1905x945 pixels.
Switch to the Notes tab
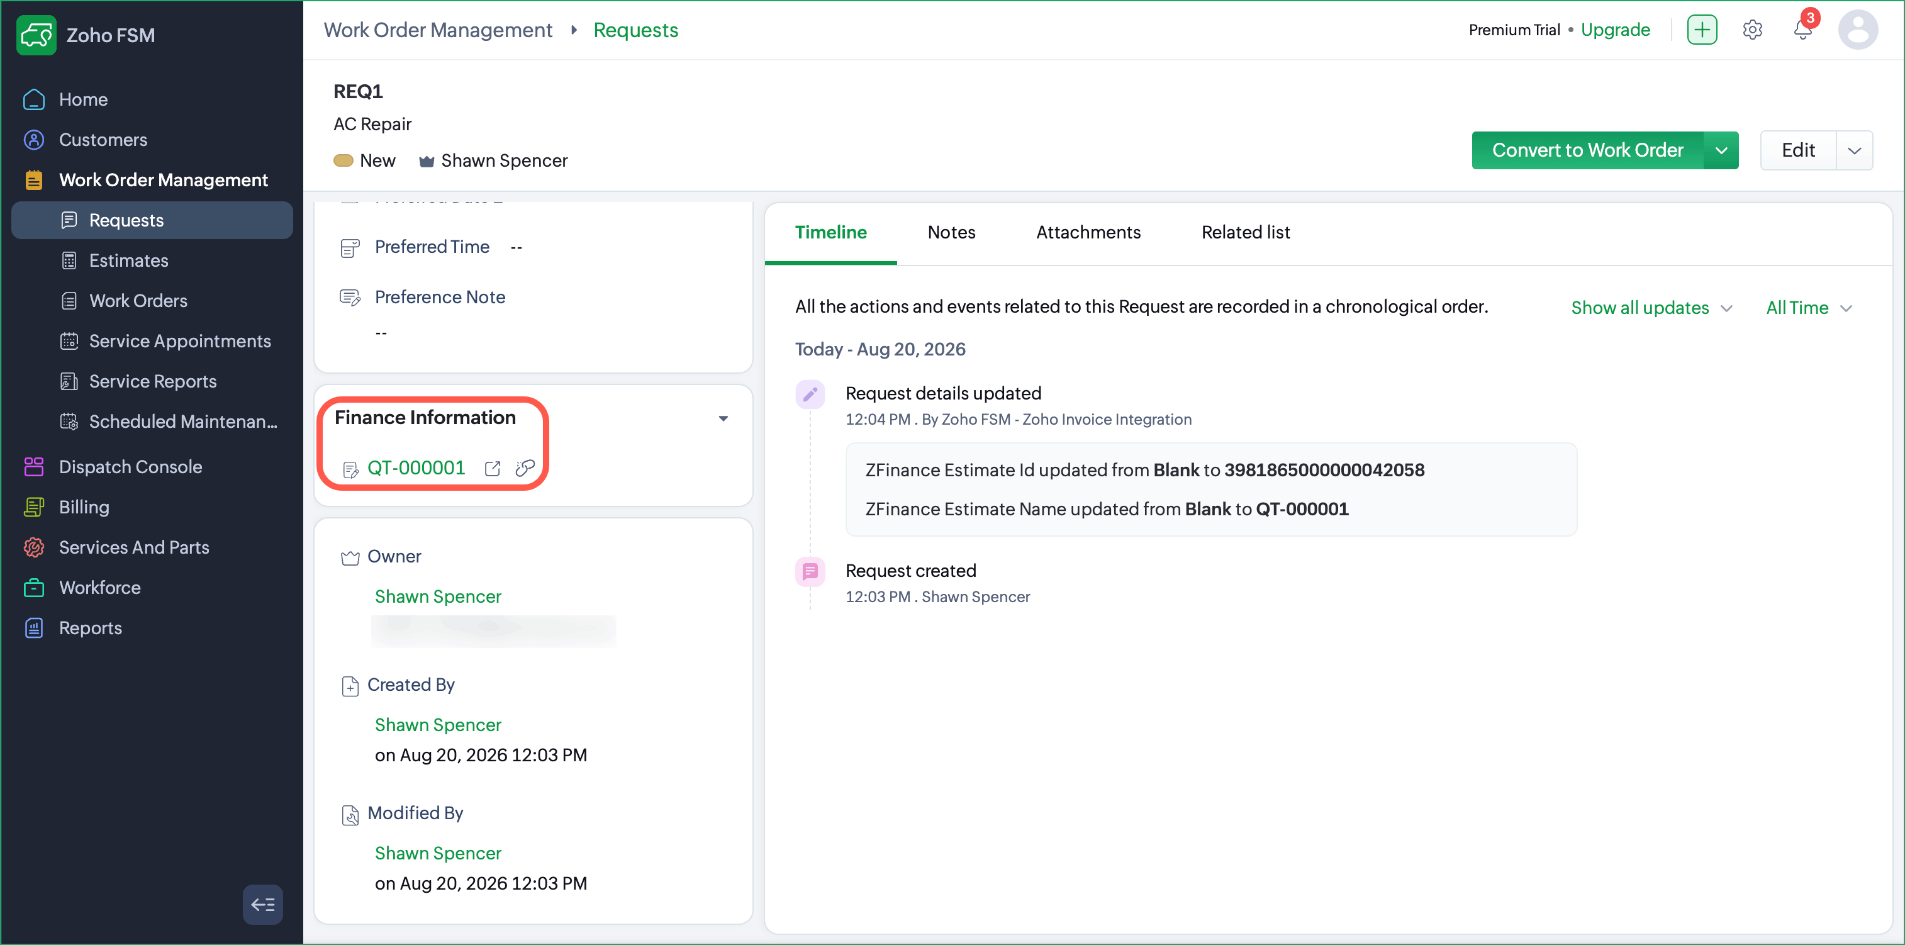951,232
